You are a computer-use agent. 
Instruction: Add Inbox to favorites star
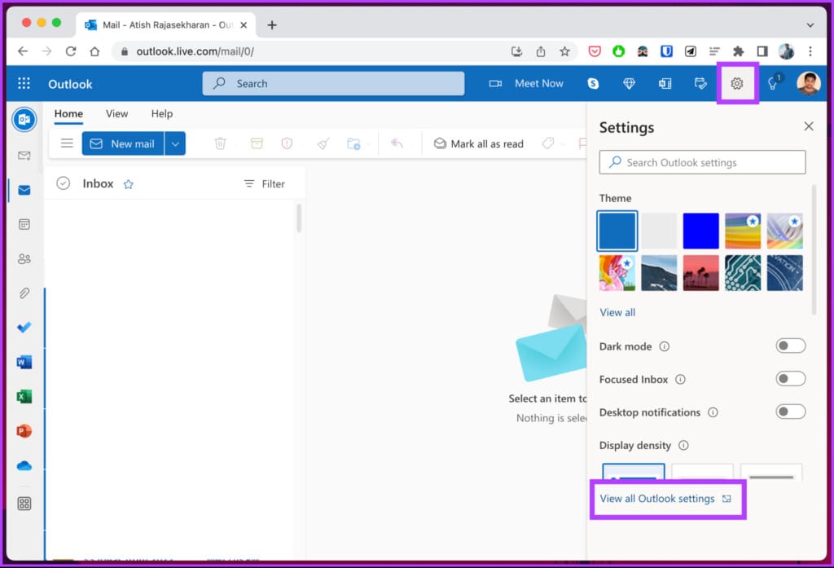[128, 184]
